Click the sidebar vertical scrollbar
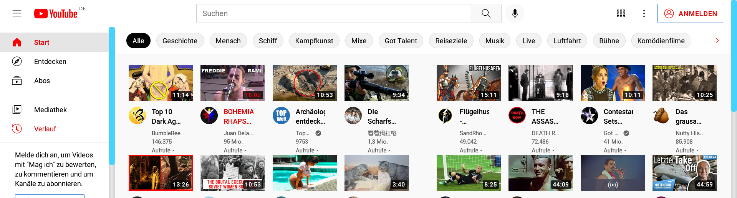 pos(112,96)
